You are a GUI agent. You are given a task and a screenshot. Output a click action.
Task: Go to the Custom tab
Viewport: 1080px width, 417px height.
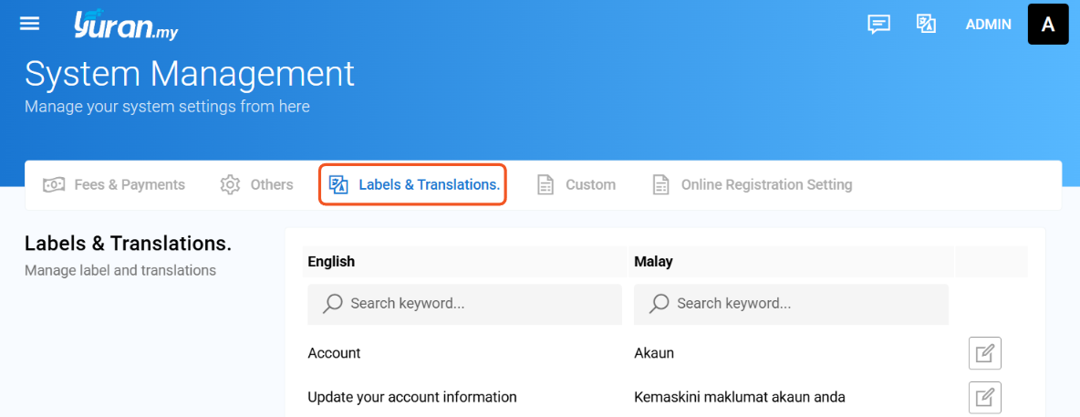(576, 184)
